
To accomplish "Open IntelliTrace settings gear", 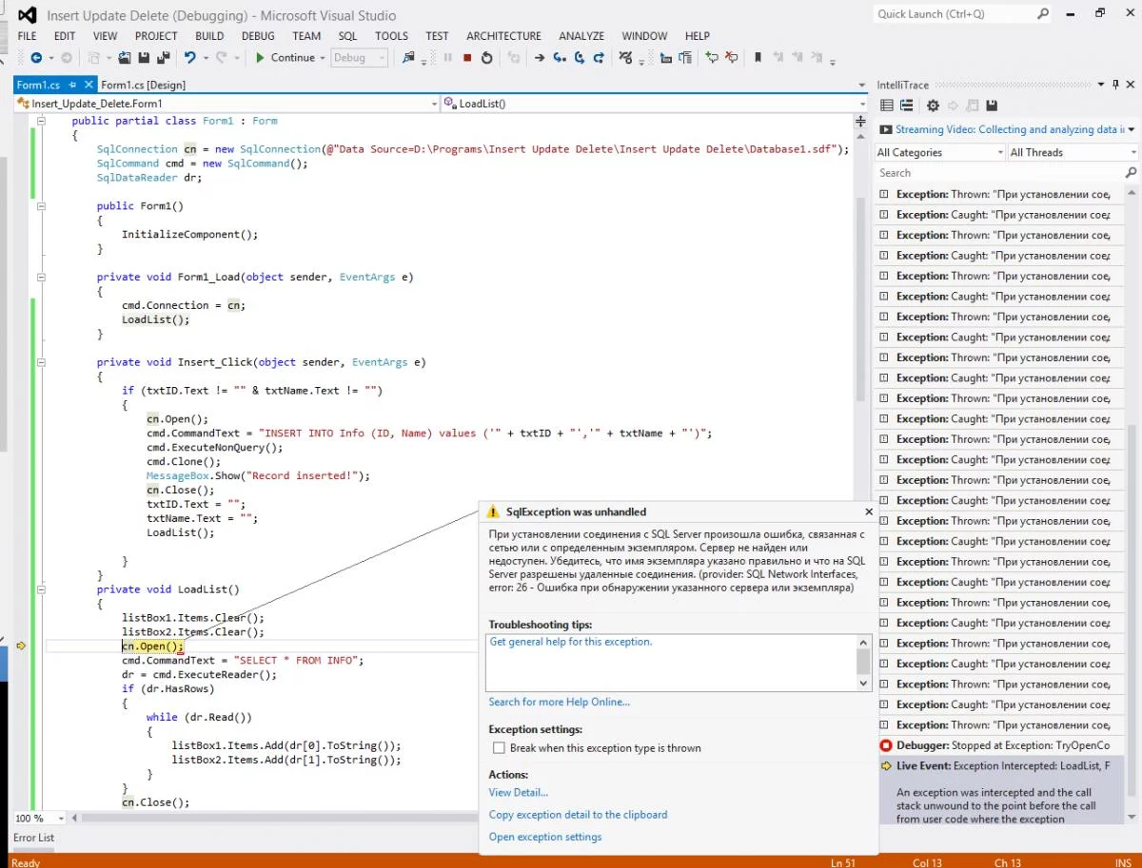I will click(933, 106).
